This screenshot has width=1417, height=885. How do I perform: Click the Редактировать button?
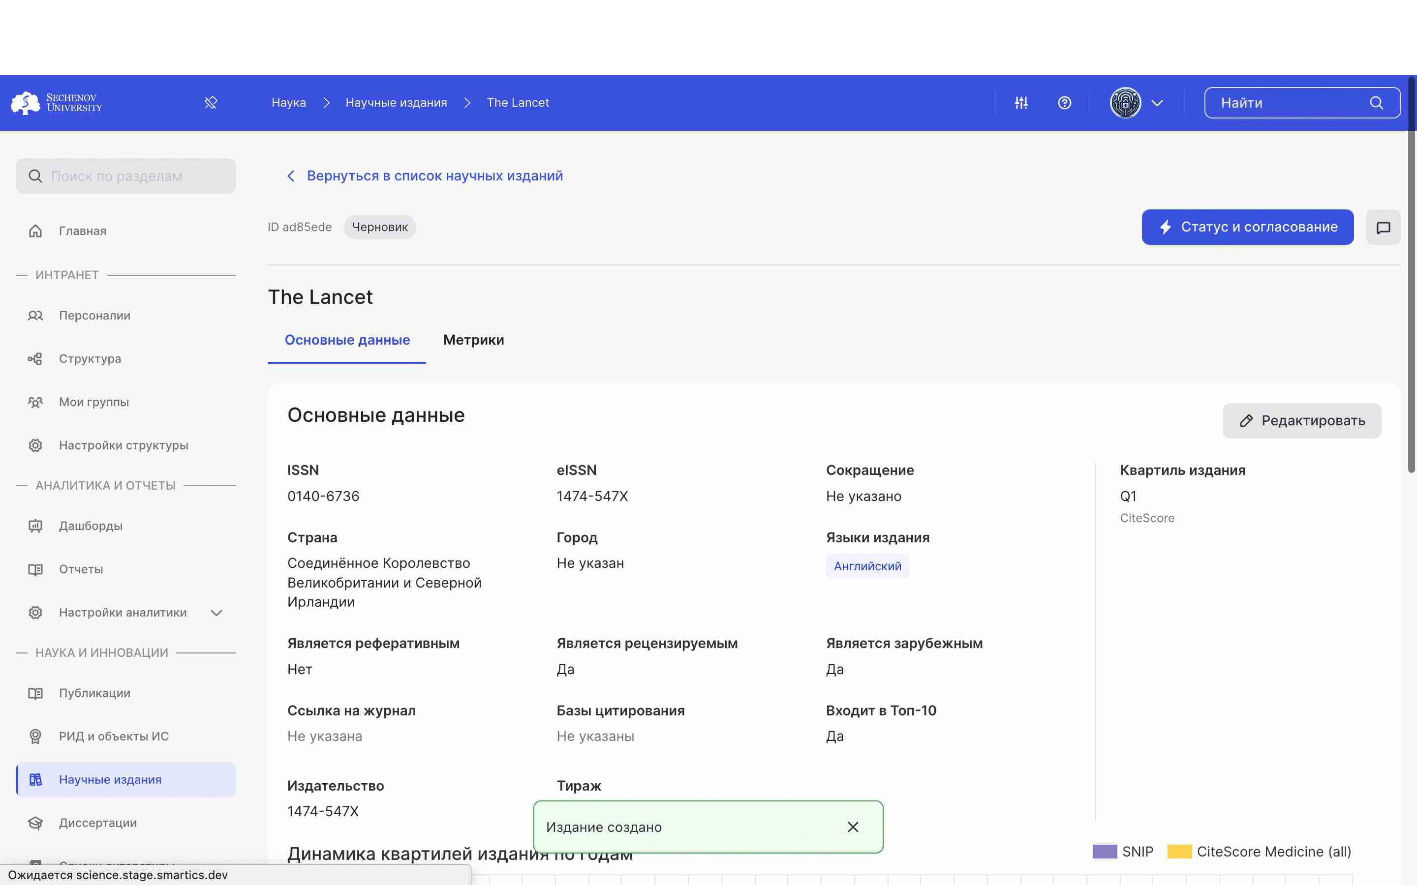click(1302, 421)
